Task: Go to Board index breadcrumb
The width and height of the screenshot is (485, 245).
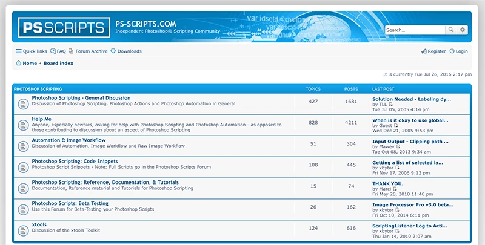Action: click(x=58, y=64)
